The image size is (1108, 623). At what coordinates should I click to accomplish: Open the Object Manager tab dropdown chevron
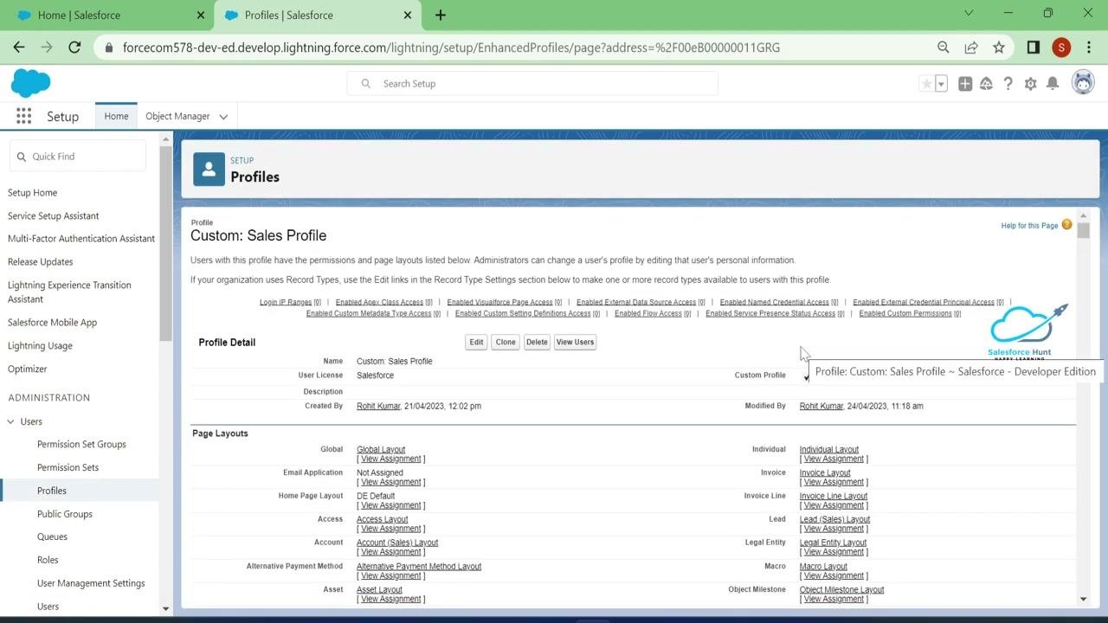[x=223, y=117]
